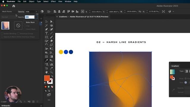Open the Object menu
This screenshot has height=107, width=190.
(31, 1)
